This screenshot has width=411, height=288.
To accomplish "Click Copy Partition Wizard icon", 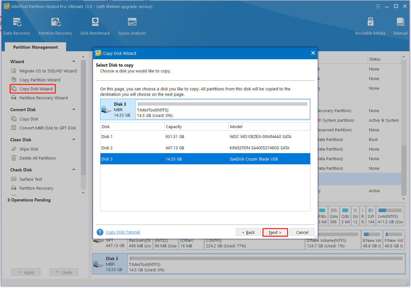I will [x=13, y=80].
